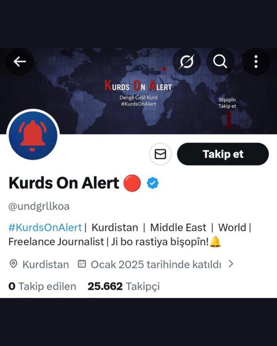Expand join date details chevron
Screen dimensions: 277x346
pos(231,264)
